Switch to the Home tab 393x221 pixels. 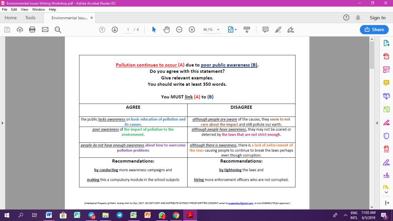click(x=11, y=18)
